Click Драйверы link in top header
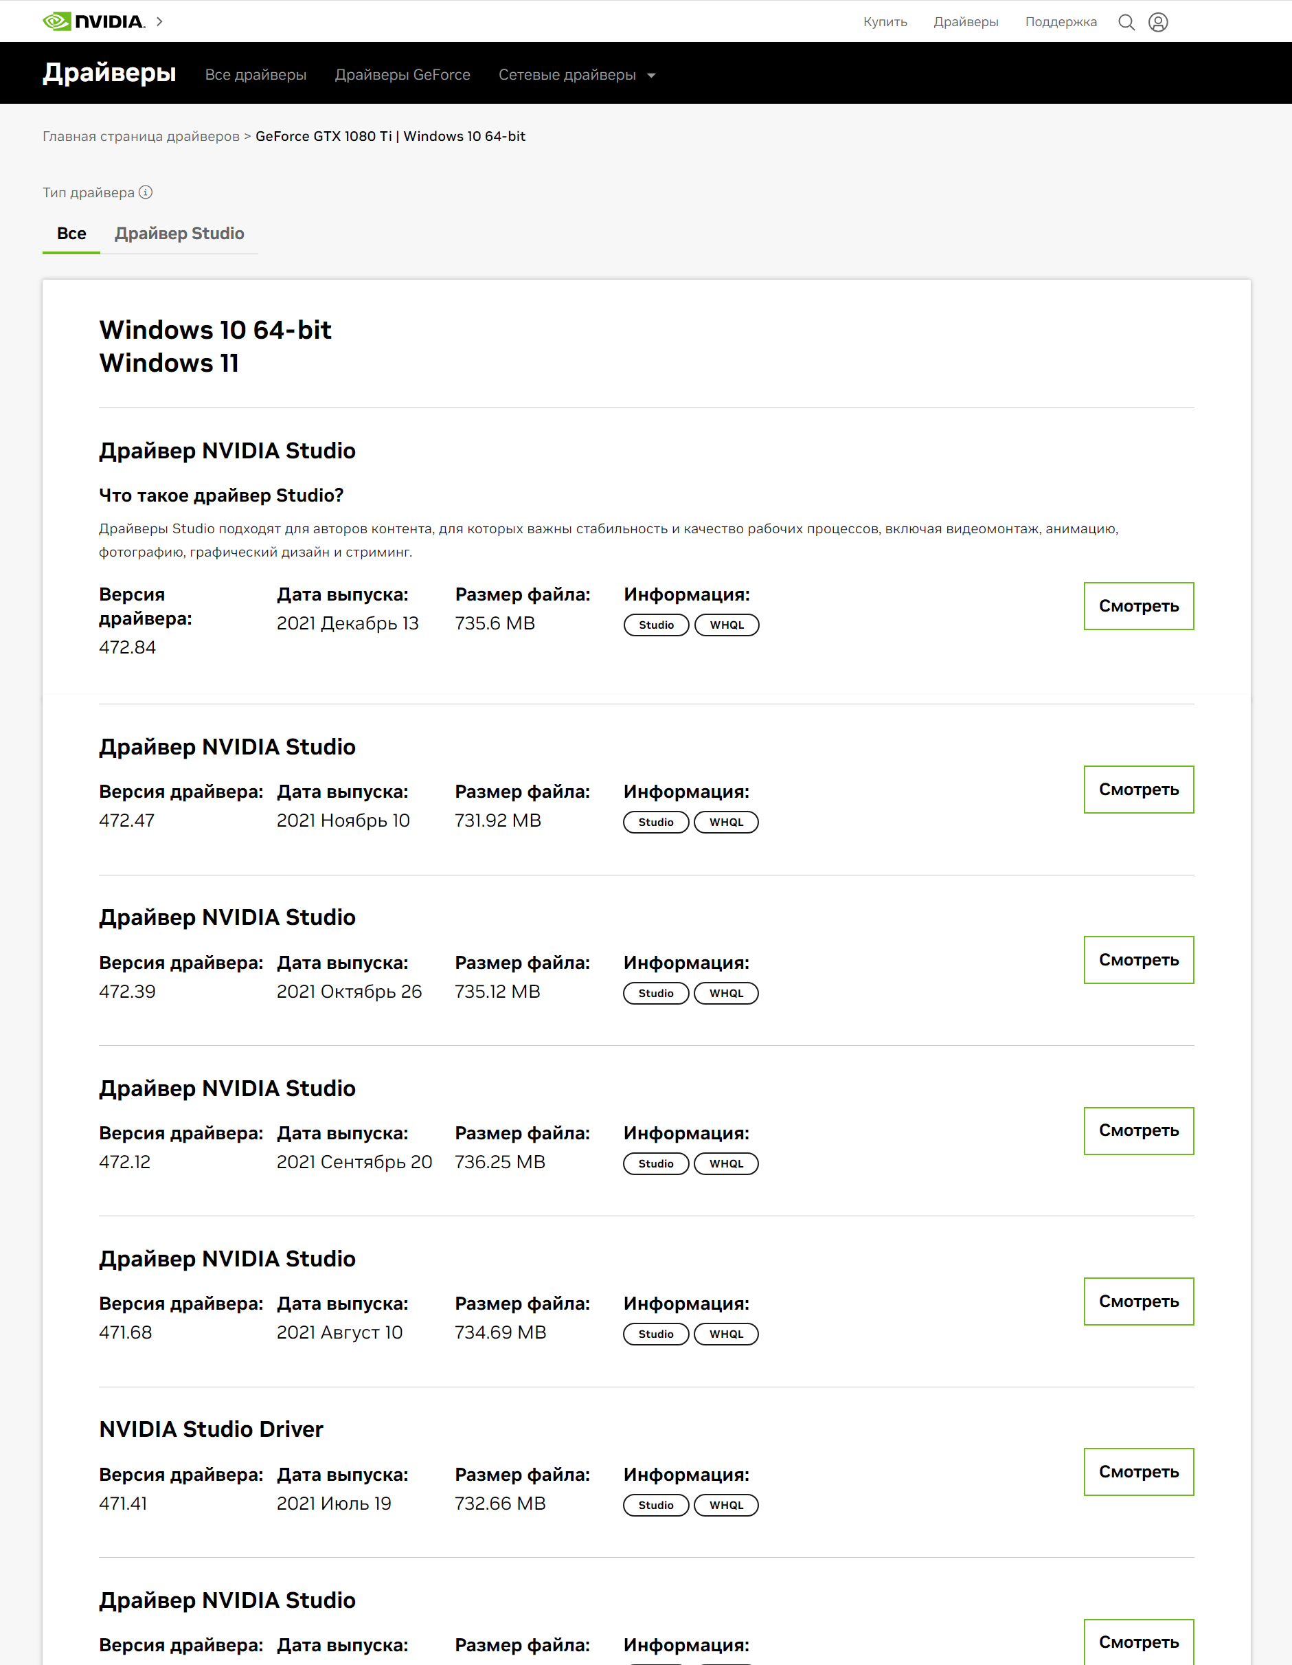Screen dimensions: 1292x1665 pyautogui.click(x=966, y=22)
